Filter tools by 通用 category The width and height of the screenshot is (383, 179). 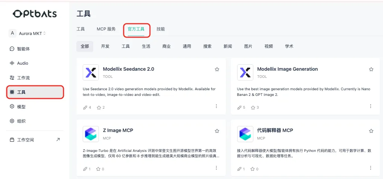coord(187,47)
